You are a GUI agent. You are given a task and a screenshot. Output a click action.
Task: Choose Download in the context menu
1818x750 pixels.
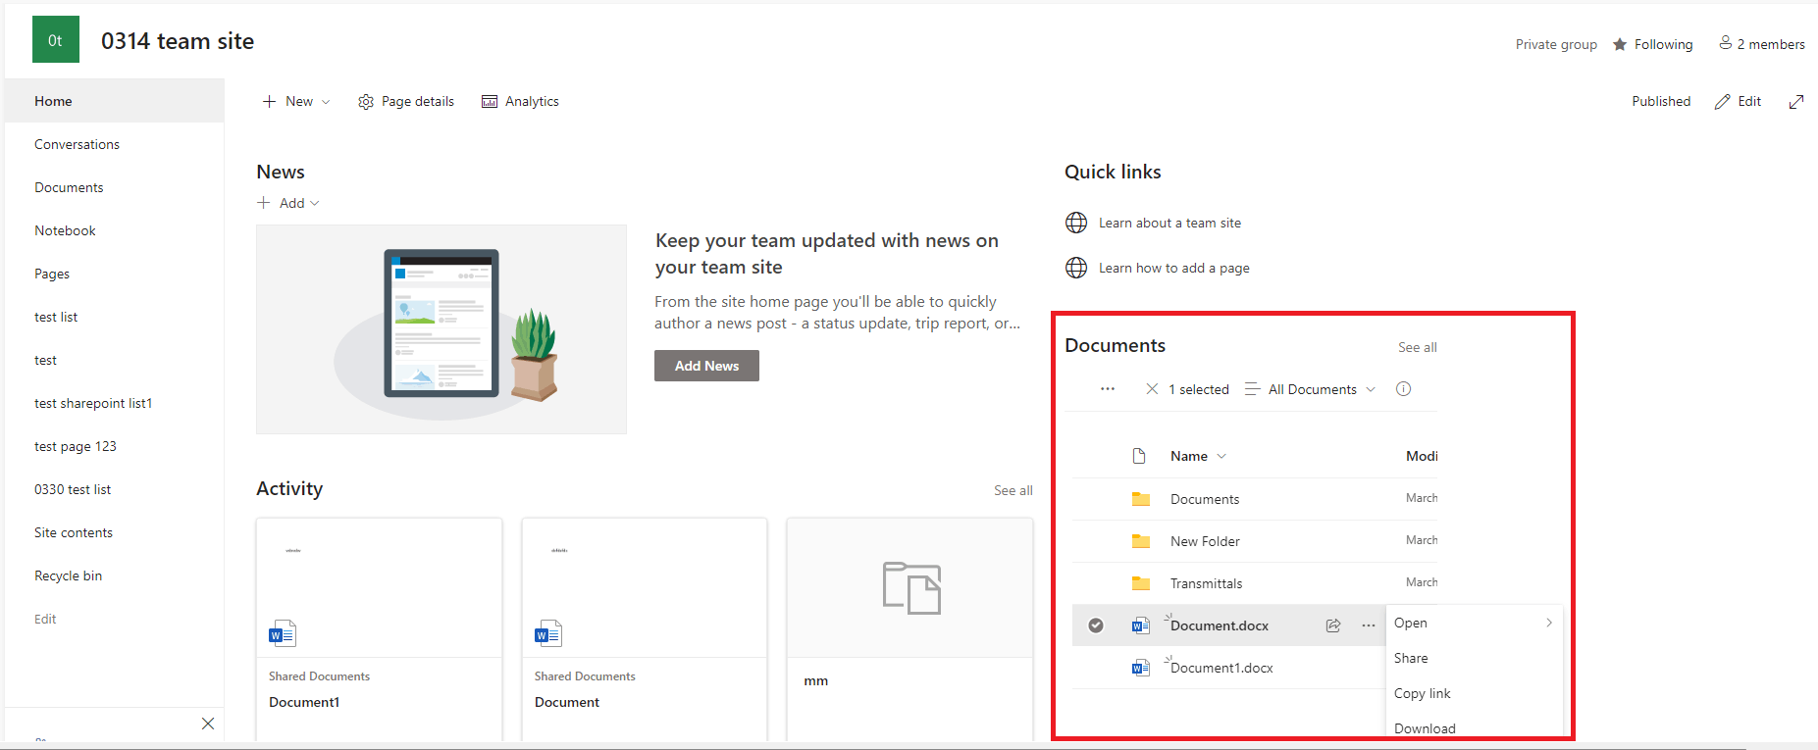tap(1425, 728)
